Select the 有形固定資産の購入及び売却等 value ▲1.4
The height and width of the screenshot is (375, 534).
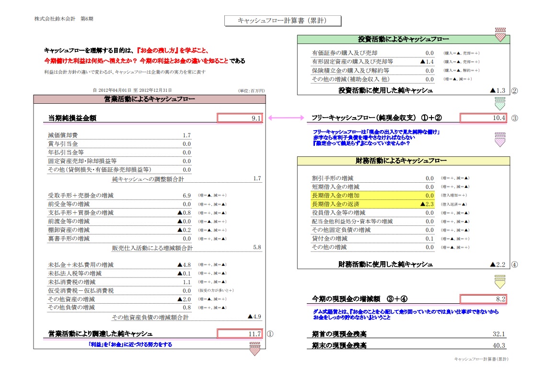coord(427,62)
